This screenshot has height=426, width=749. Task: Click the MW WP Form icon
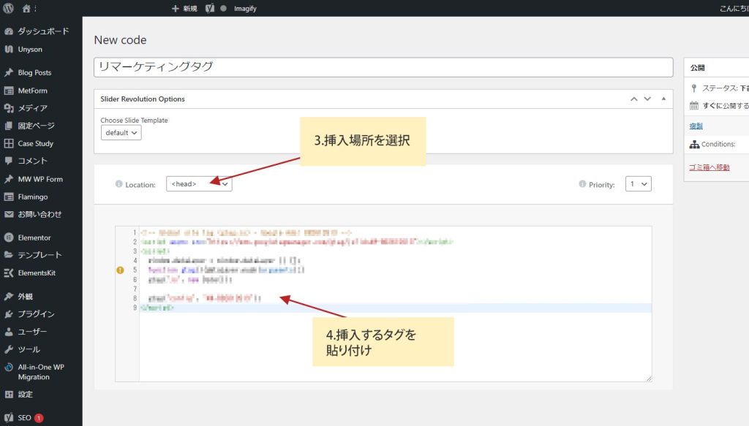pos(9,179)
